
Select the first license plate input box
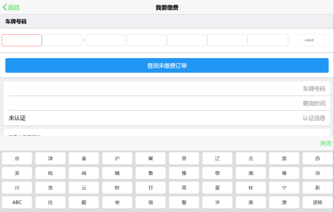[22, 40]
